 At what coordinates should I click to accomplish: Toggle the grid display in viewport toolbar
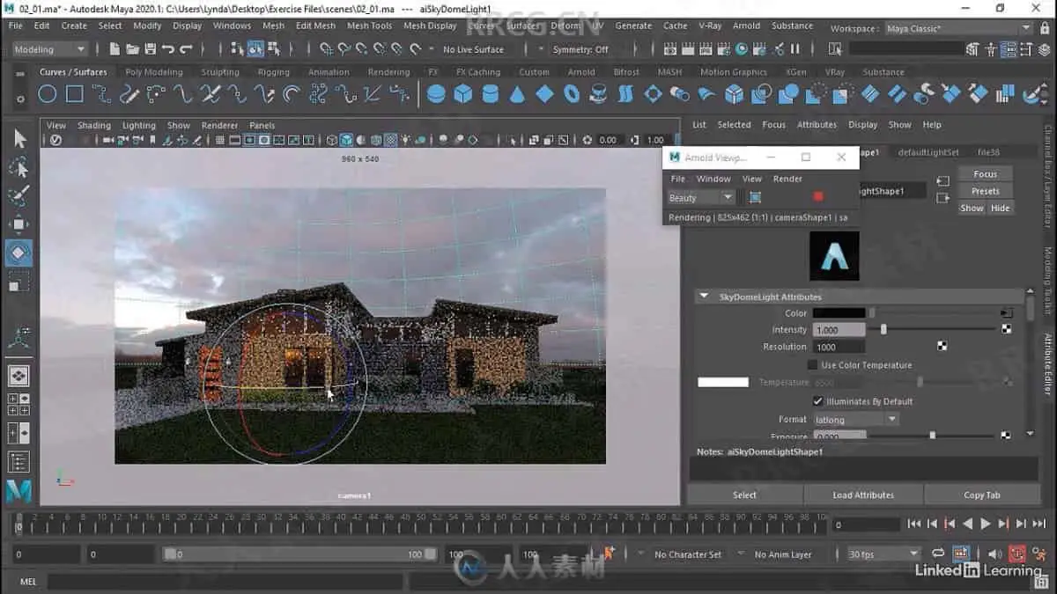coord(220,140)
